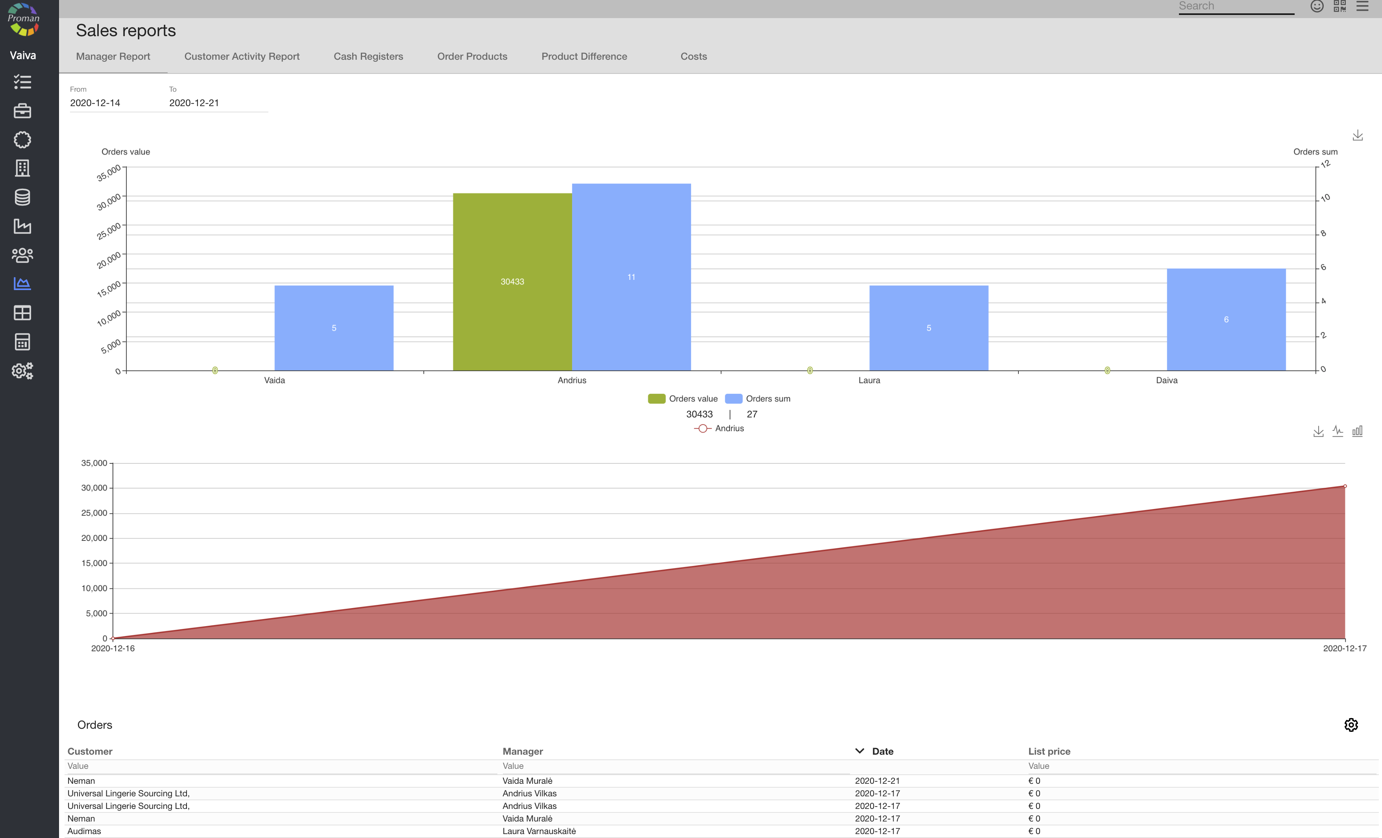1382x838 pixels.
Task: Switch lower chart to line view
Action: pyautogui.click(x=1338, y=431)
